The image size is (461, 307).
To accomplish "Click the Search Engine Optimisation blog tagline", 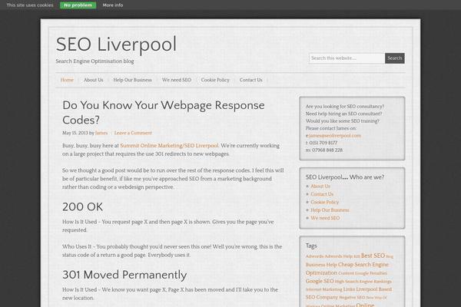I will pyautogui.click(x=95, y=61).
